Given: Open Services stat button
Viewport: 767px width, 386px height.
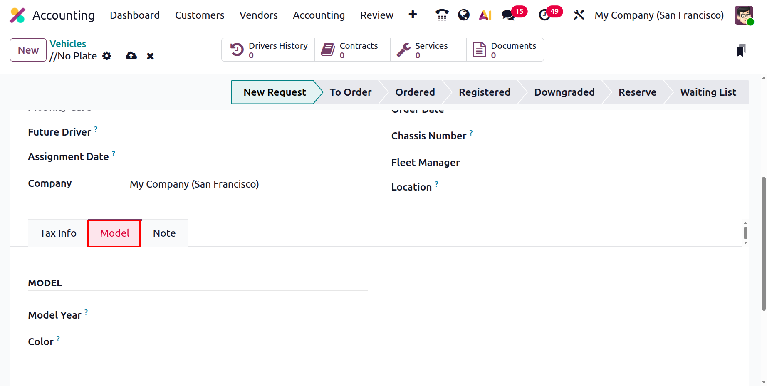Looking at the screenshot, I should 428,50.
